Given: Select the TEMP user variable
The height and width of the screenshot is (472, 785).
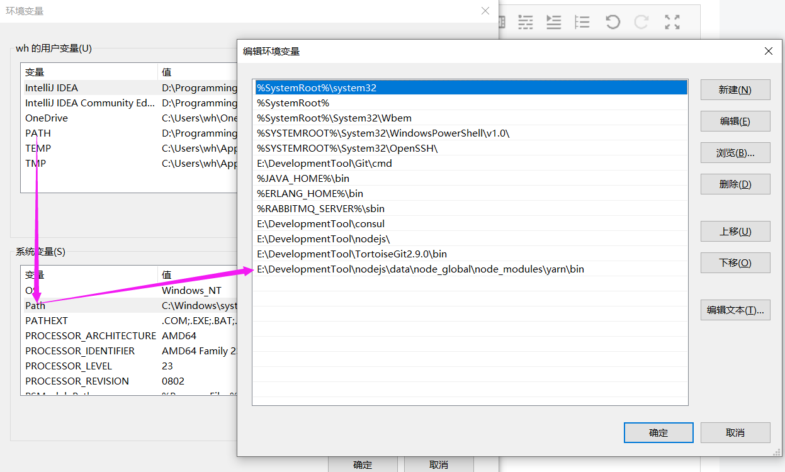Looking at the screenshot, I should coord(129,148).
